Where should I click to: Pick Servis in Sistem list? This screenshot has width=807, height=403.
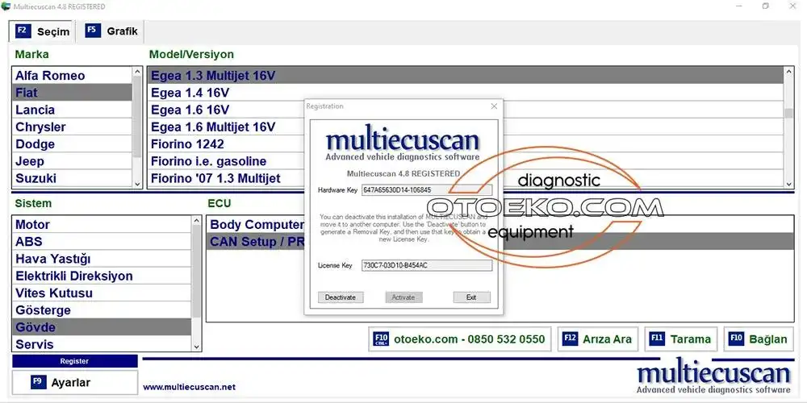[x=102, y=344]
